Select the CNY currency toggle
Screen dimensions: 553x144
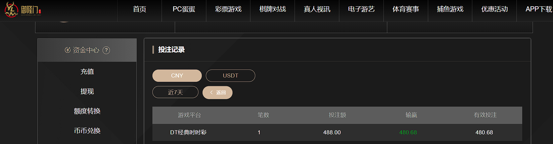pyautogui.click(x=177, y=76)
